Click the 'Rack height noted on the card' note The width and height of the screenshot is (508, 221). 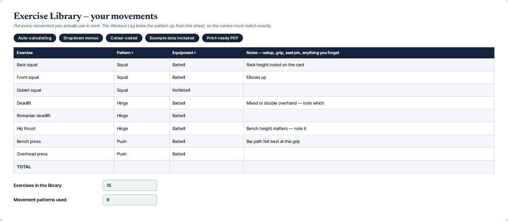point(275,65)
